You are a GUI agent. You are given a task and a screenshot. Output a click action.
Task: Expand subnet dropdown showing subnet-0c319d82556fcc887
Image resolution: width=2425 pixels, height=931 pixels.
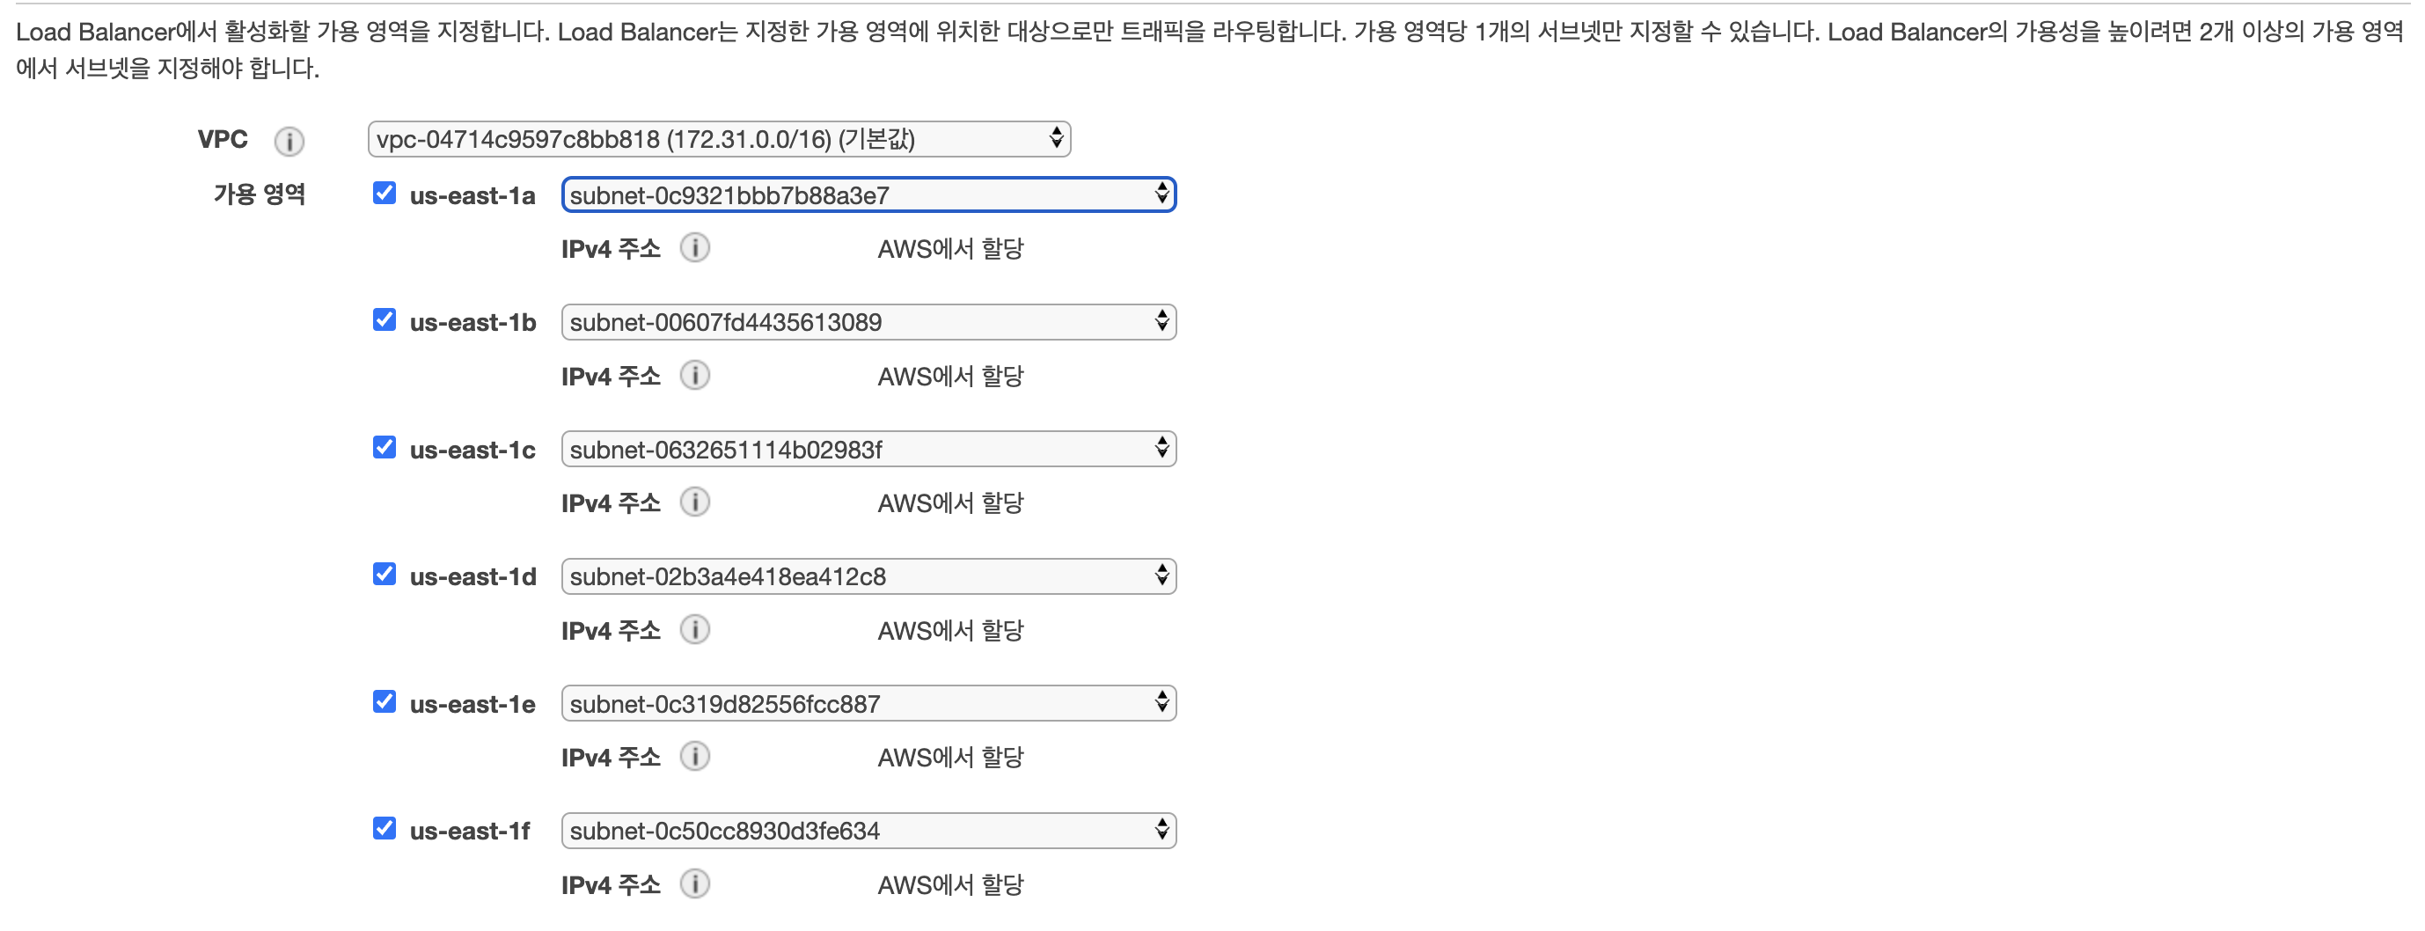[868, 703]
